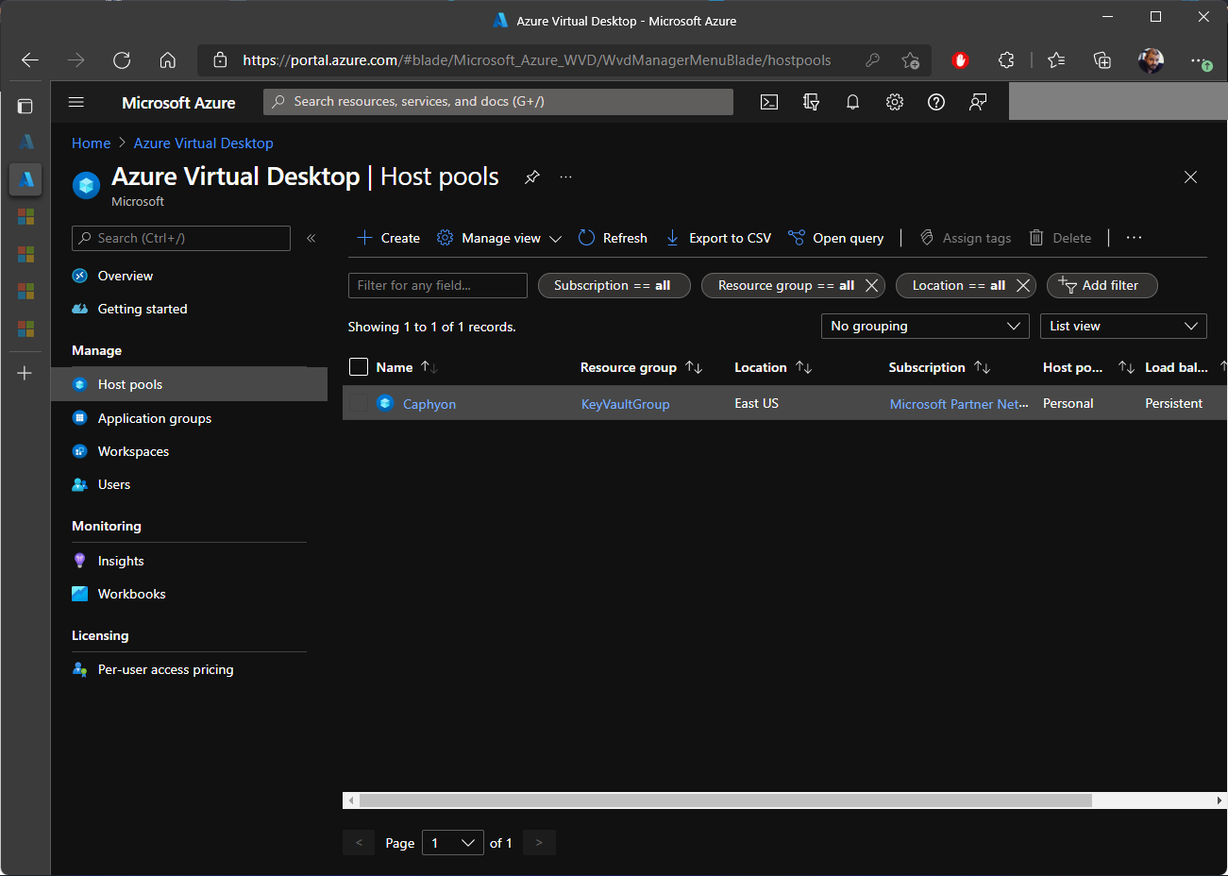Select Host pools menu item

coord(189,384)
